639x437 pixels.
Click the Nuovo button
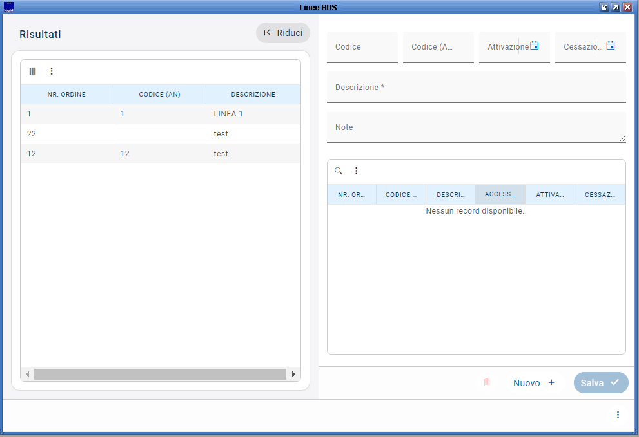(534, 383)
